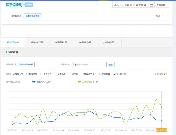Enable the 点击率 indicator checkbox
This screenshot has height=135, width=176.
click(x=70, y=74)
